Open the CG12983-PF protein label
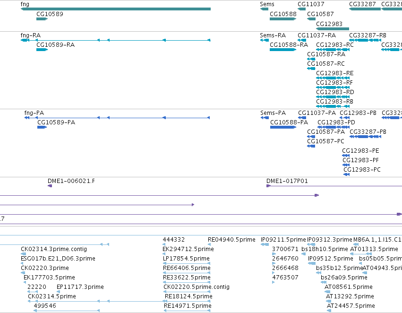 (361, 160)
